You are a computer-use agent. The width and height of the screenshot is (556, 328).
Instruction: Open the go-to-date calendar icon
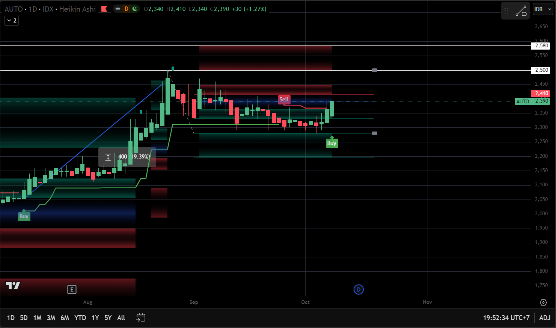pos(141,318)
